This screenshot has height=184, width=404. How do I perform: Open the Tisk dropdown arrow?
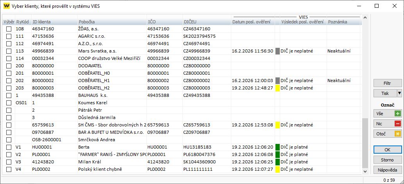coord(399,93)
